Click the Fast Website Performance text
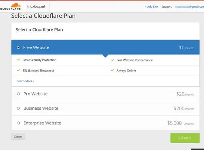Image resolution: width=204 pixels, height=150 pixels. point(135,60)
